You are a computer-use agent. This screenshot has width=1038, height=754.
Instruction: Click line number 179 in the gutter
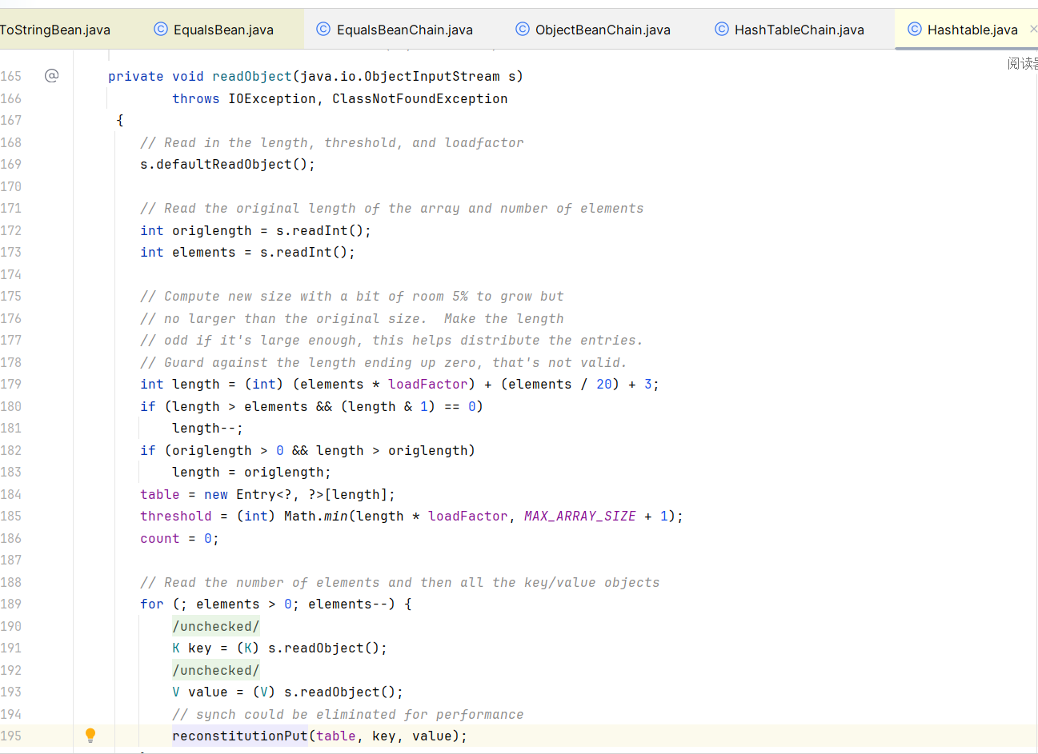tap(11, 384)
